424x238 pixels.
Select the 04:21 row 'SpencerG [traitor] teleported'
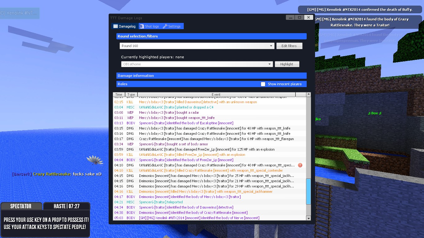[x=210, y=202]
